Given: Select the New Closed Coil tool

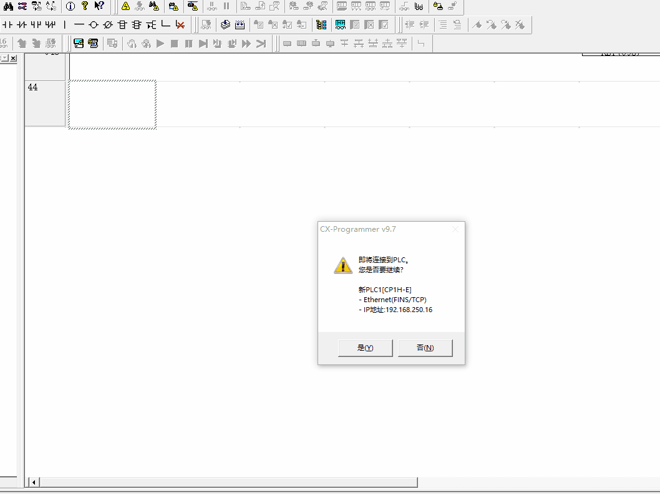Looking at the screenshot, I should click(x=108, y=25).
